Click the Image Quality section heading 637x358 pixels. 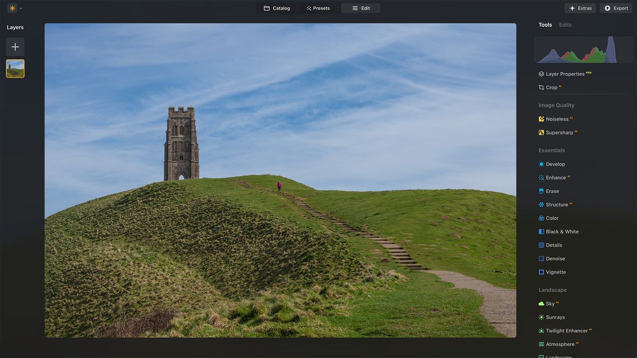556,106
